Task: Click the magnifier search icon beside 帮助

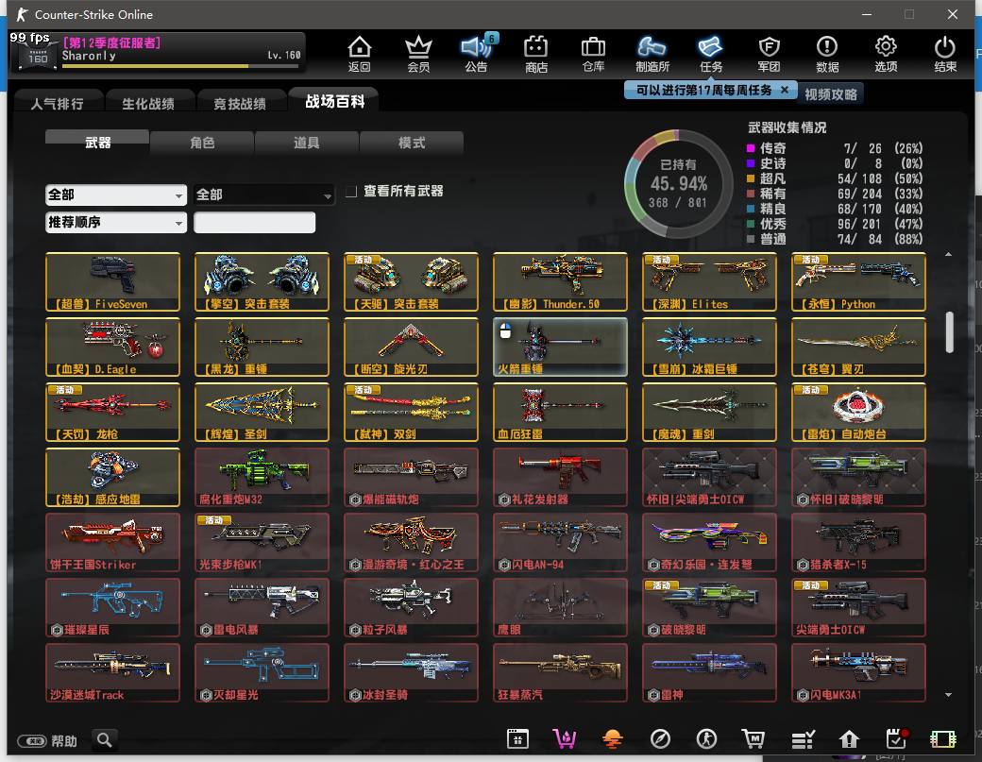Action: (105, 740)
